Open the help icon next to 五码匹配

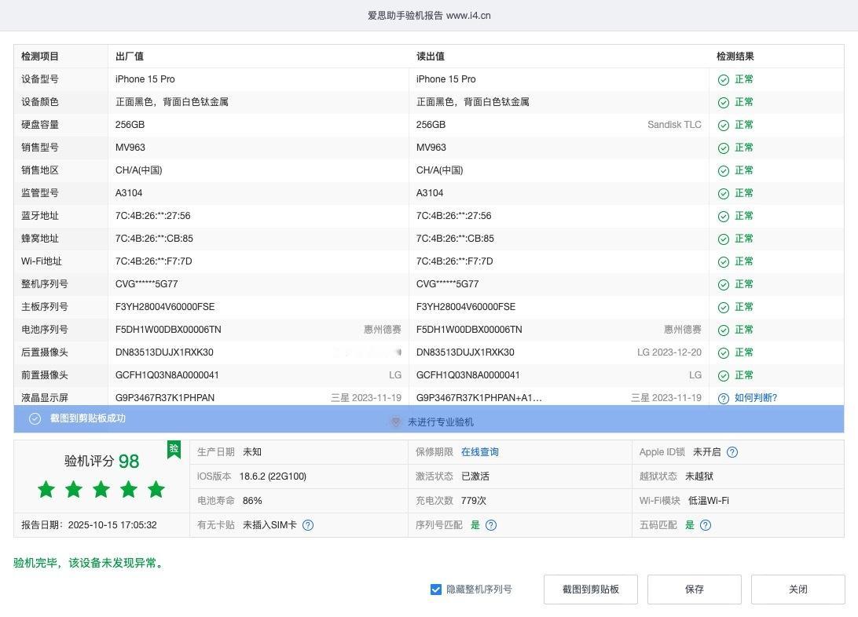[706, 525]
